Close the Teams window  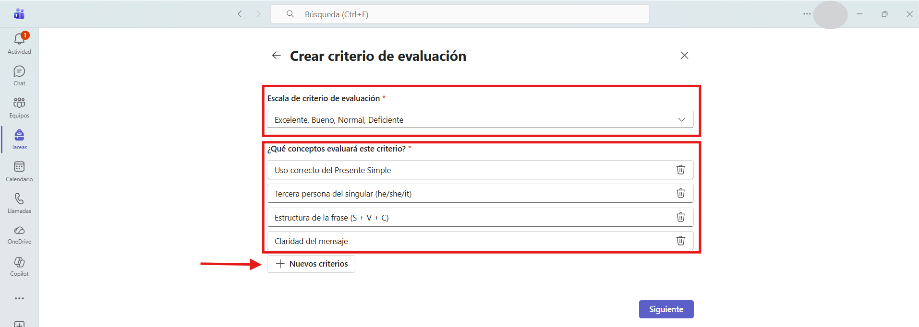point(909,14)
